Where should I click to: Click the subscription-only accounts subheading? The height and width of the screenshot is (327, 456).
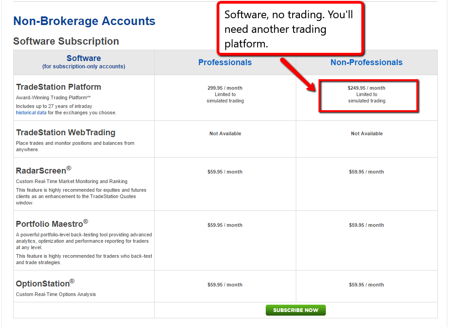coord(84,66)
